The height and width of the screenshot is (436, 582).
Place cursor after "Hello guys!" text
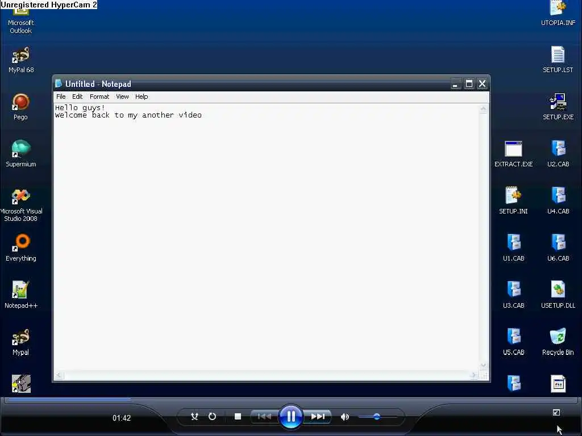pos(106,108)
